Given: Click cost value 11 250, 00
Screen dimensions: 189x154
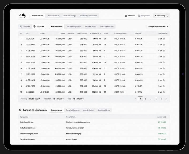Looking at the screenshot, I should [x=97, y=74].
